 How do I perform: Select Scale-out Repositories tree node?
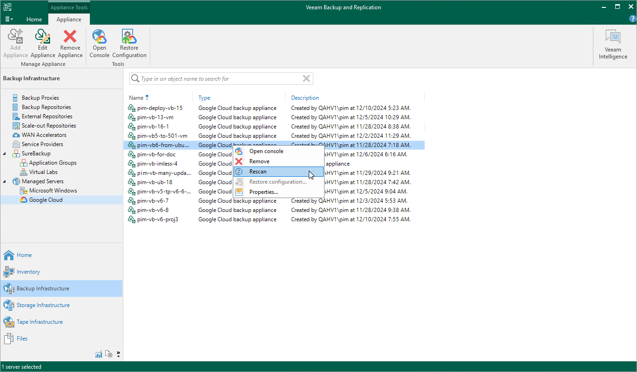click(49, 126)
